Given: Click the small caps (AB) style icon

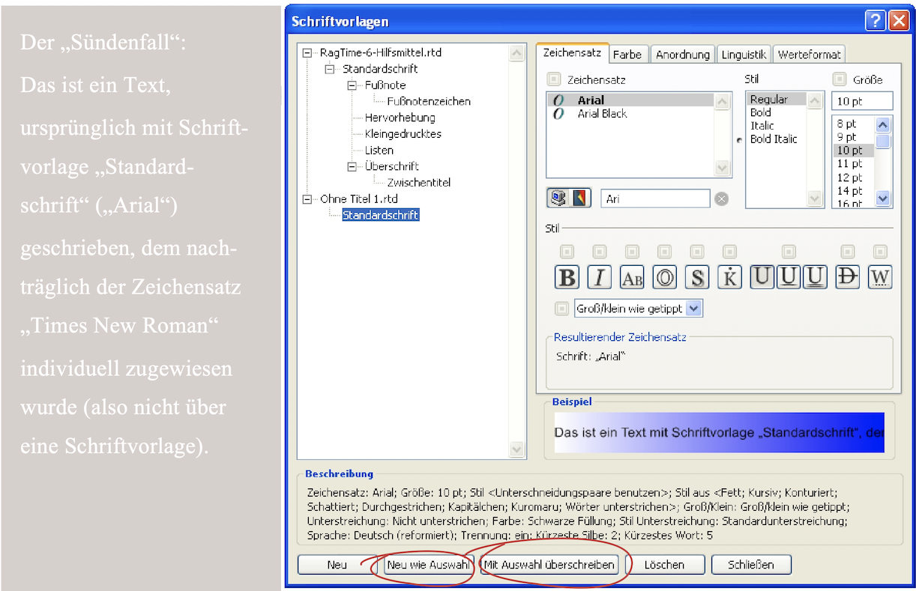Looking at the screenshot, I should coord(632,277).
